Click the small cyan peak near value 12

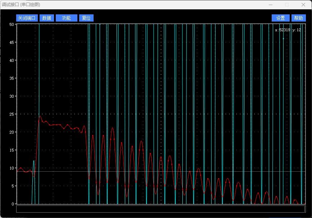tap(34, 161)
